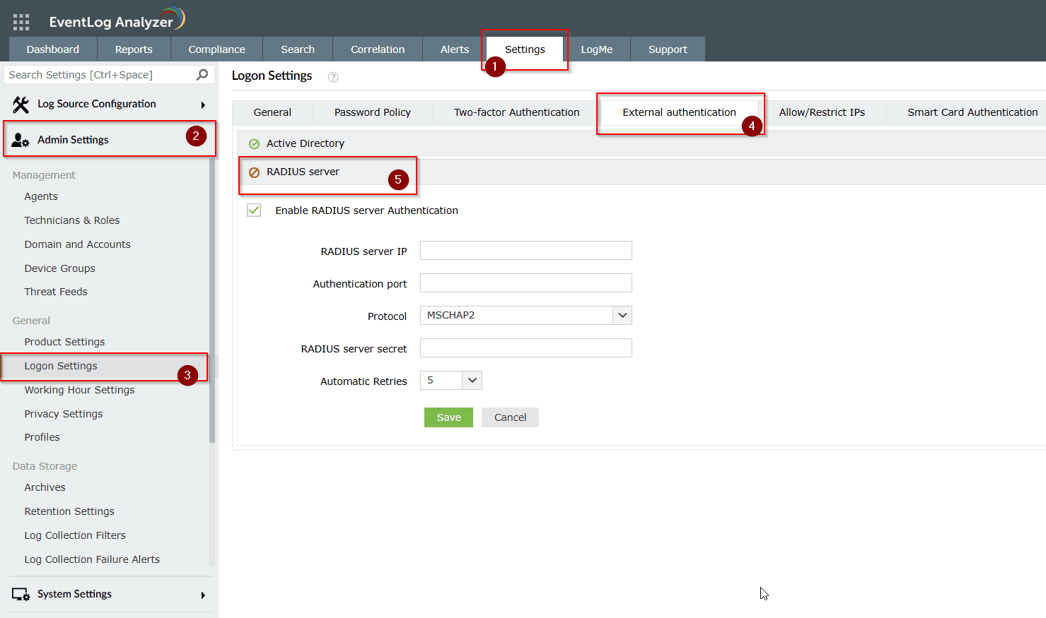The width and height of the screenshot is (1046, 618).
Task: Click the search magnifier icon in sidebar
Action: pos(202,75)
